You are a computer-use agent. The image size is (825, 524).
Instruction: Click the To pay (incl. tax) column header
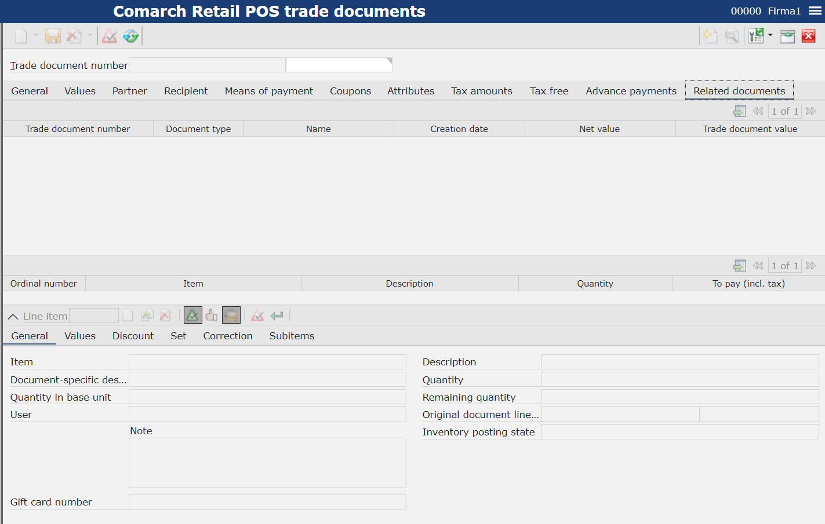(x=748, y=283)
